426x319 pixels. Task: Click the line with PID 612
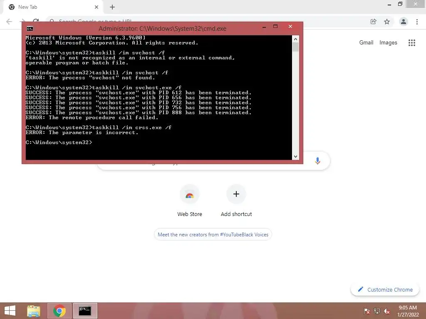point(139,93)
